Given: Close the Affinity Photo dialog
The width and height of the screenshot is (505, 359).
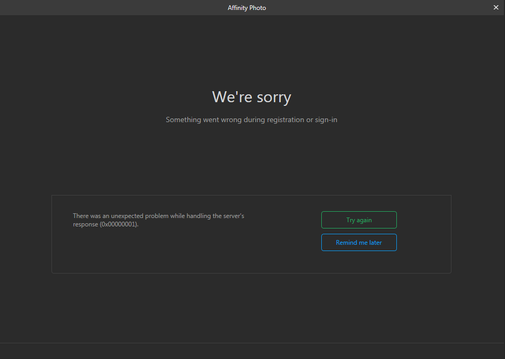Looking at the screenshot, I should click(496, 7).
